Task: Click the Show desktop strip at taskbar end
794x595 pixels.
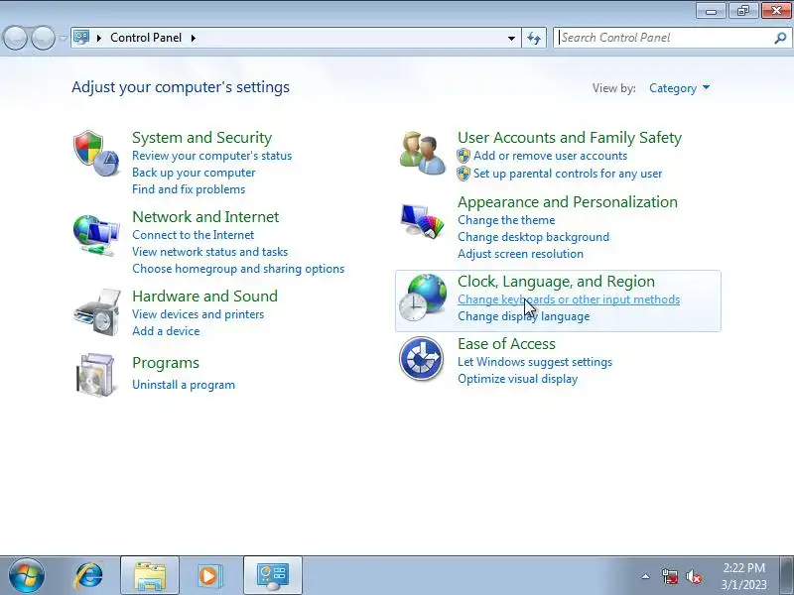Action: (787, 575)
